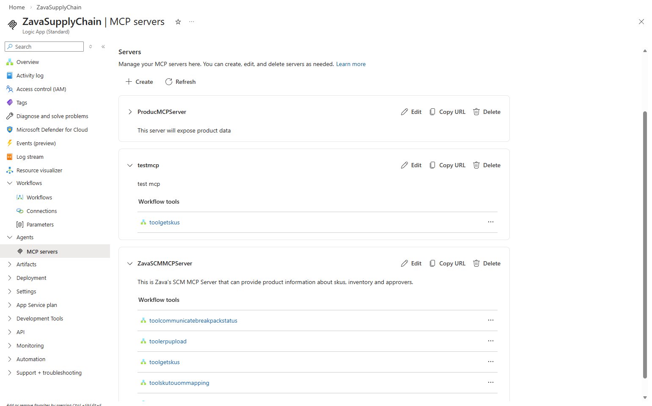Image resolution: width=652 pixels, height=406 pixels.
Task: Open Microsoft Defender for Cloud icon
Action: point(10,130)
